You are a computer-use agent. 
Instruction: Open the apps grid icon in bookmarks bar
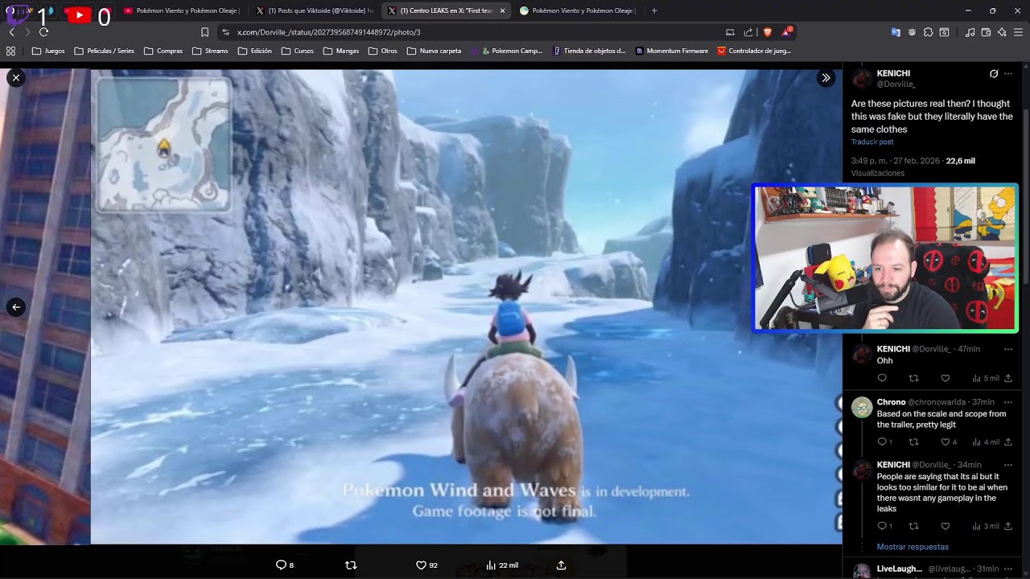pyautogui.click(x=11, y=51)
